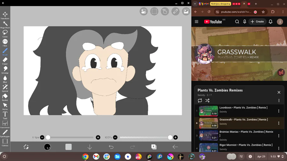
Task: Toggle playlist loop
Action: (x=200, y=101)
